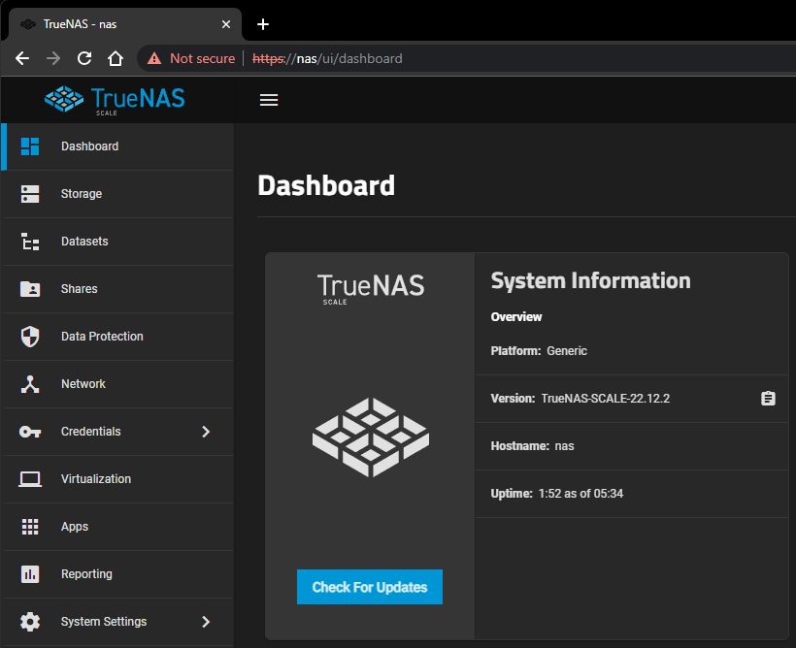Click the Data Protection shield icon
The width and height of the screenshot is (796, 648).
[30, 337]
